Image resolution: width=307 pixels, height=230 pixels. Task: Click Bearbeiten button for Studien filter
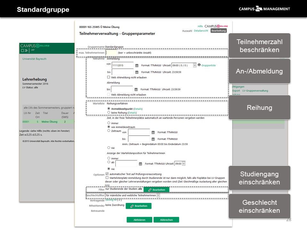coord(156,190)
